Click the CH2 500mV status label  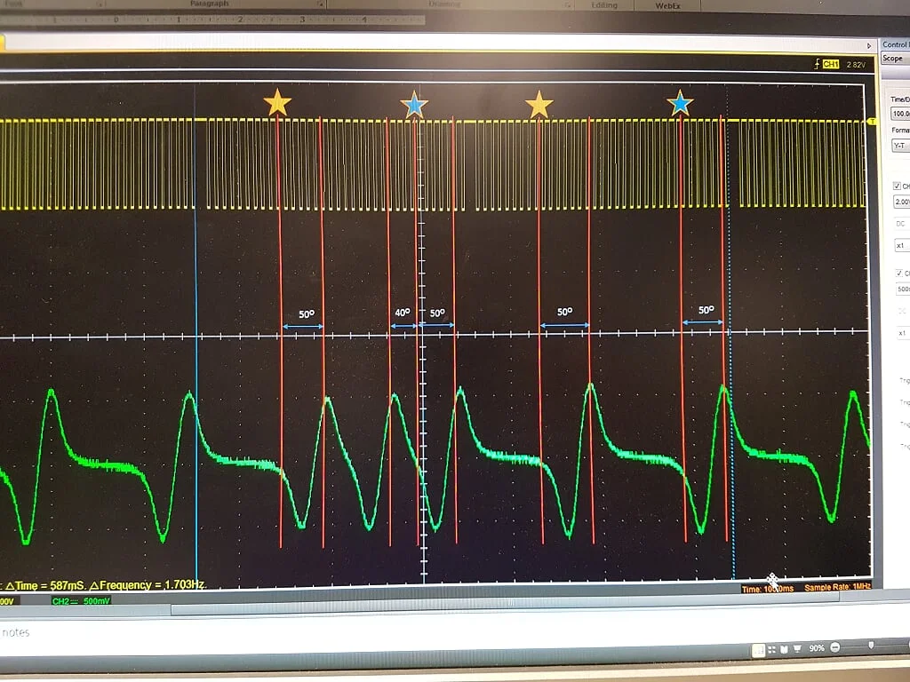(81, 601)
